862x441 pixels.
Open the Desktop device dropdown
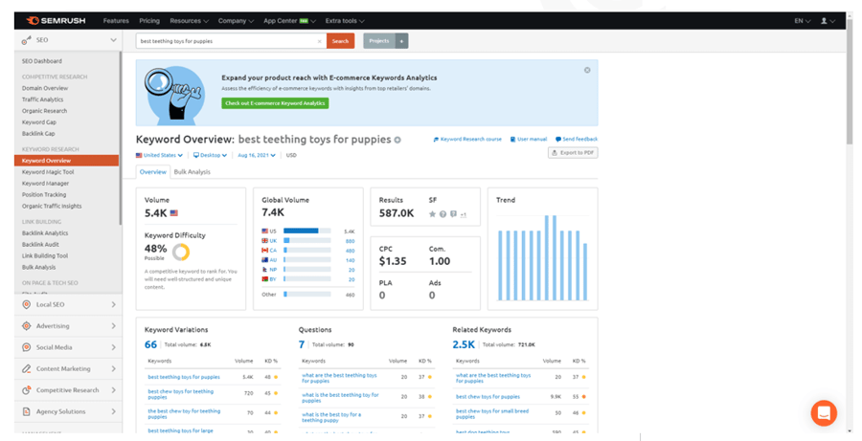(210, 155)
